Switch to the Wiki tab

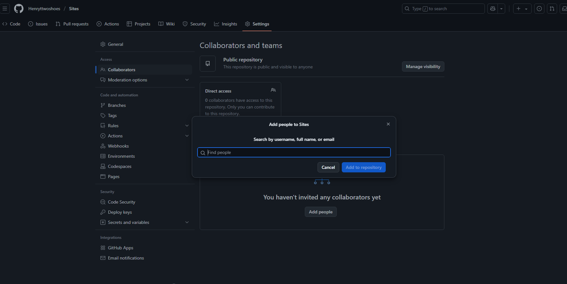click(167, 24)
